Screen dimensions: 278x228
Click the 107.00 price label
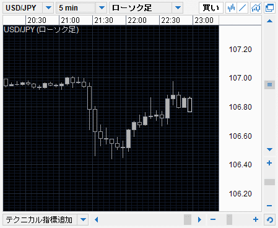tap(240, 78)
